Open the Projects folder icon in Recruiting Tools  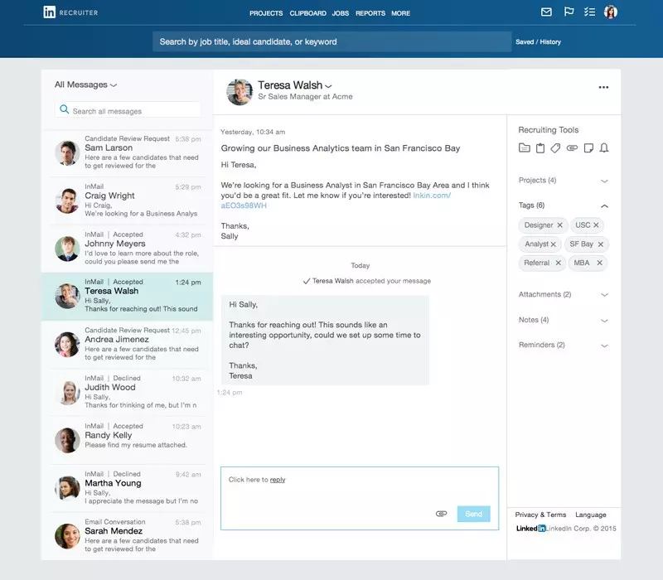525,147
